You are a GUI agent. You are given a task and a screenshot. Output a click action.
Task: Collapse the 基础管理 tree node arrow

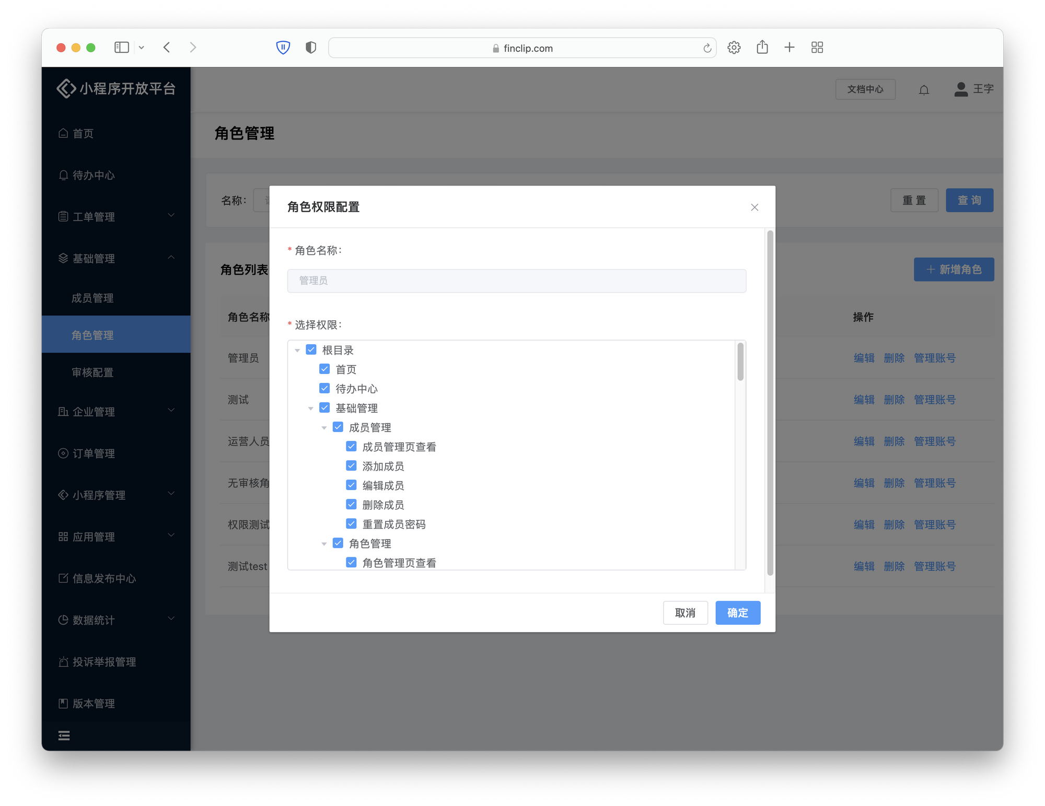311,408
